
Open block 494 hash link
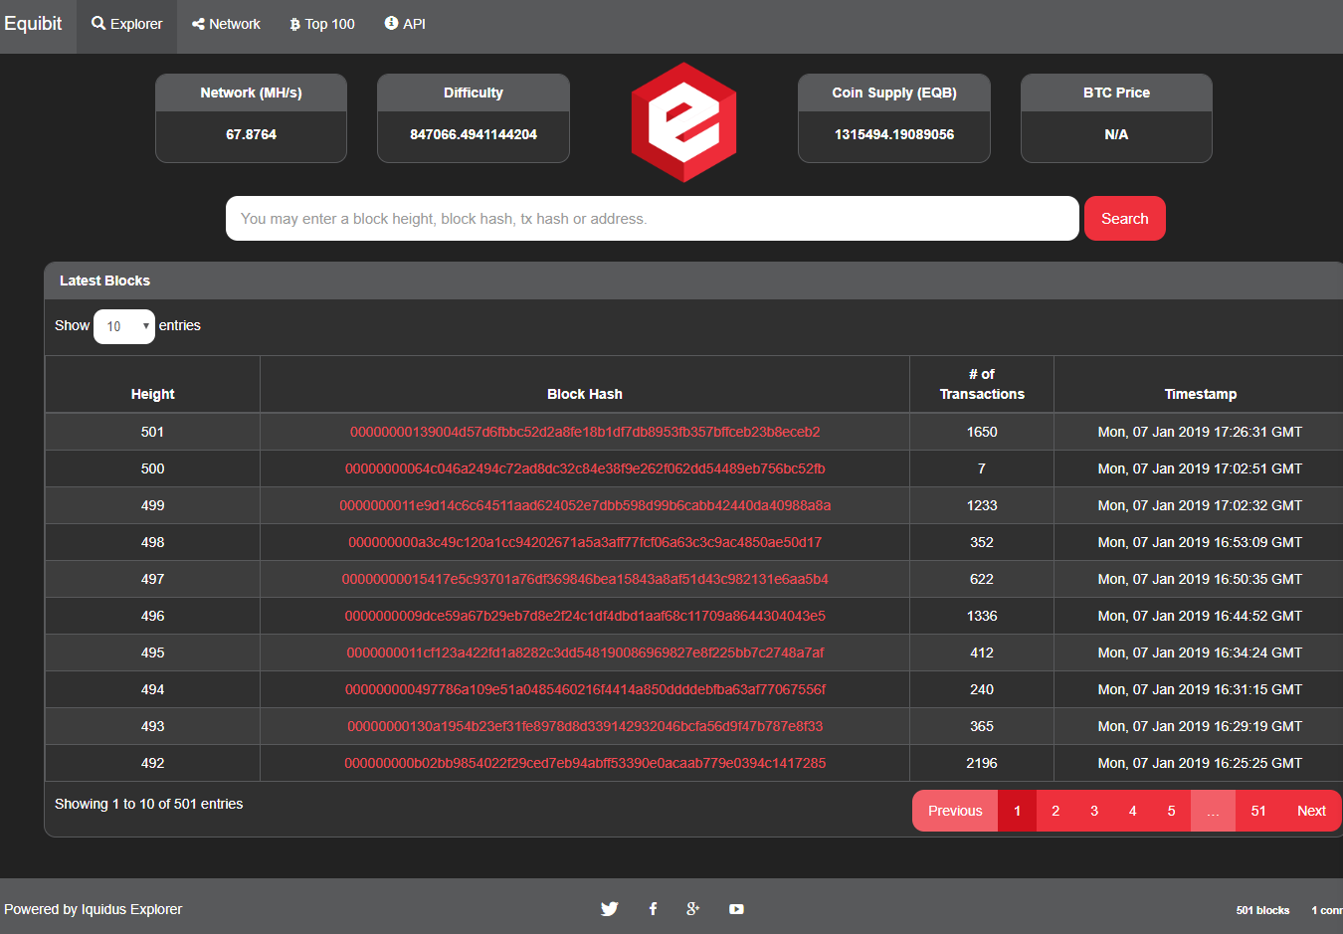coord(585,689)
